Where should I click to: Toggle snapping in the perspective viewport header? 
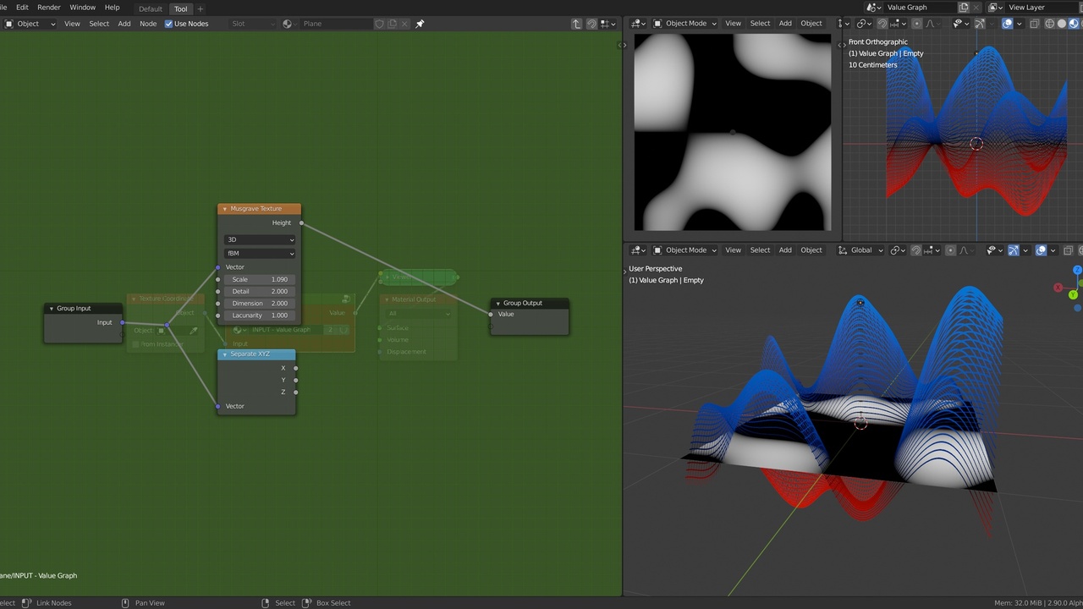(x=915, y=250)
